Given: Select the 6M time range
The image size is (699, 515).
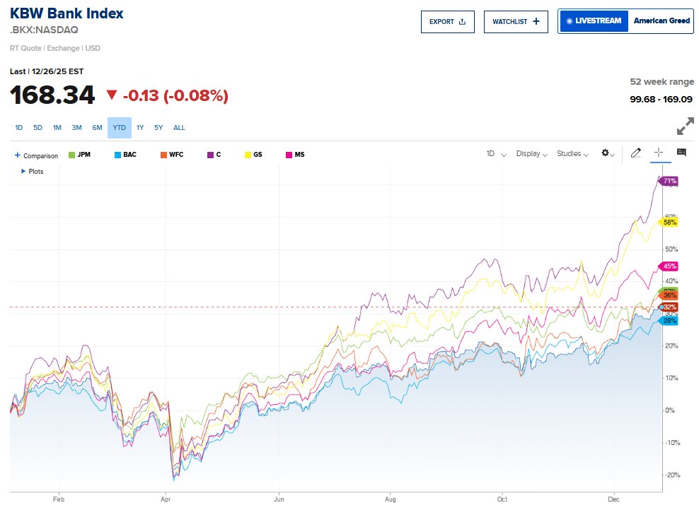Looking at the screenshot, I should 97,128.
